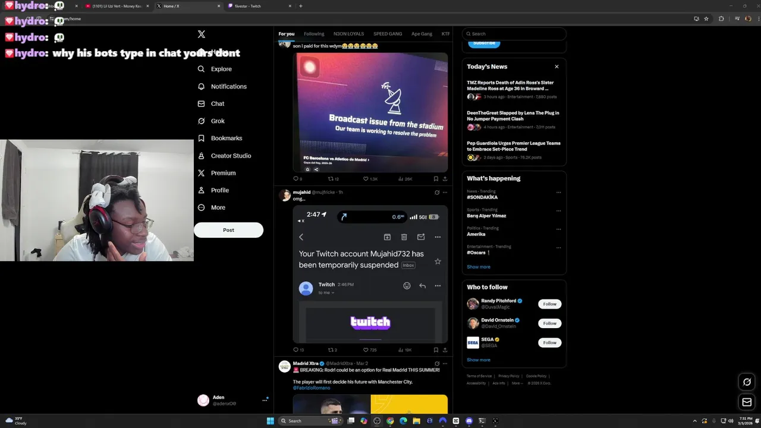Bookmark this page with the star icon

point(706,18)
